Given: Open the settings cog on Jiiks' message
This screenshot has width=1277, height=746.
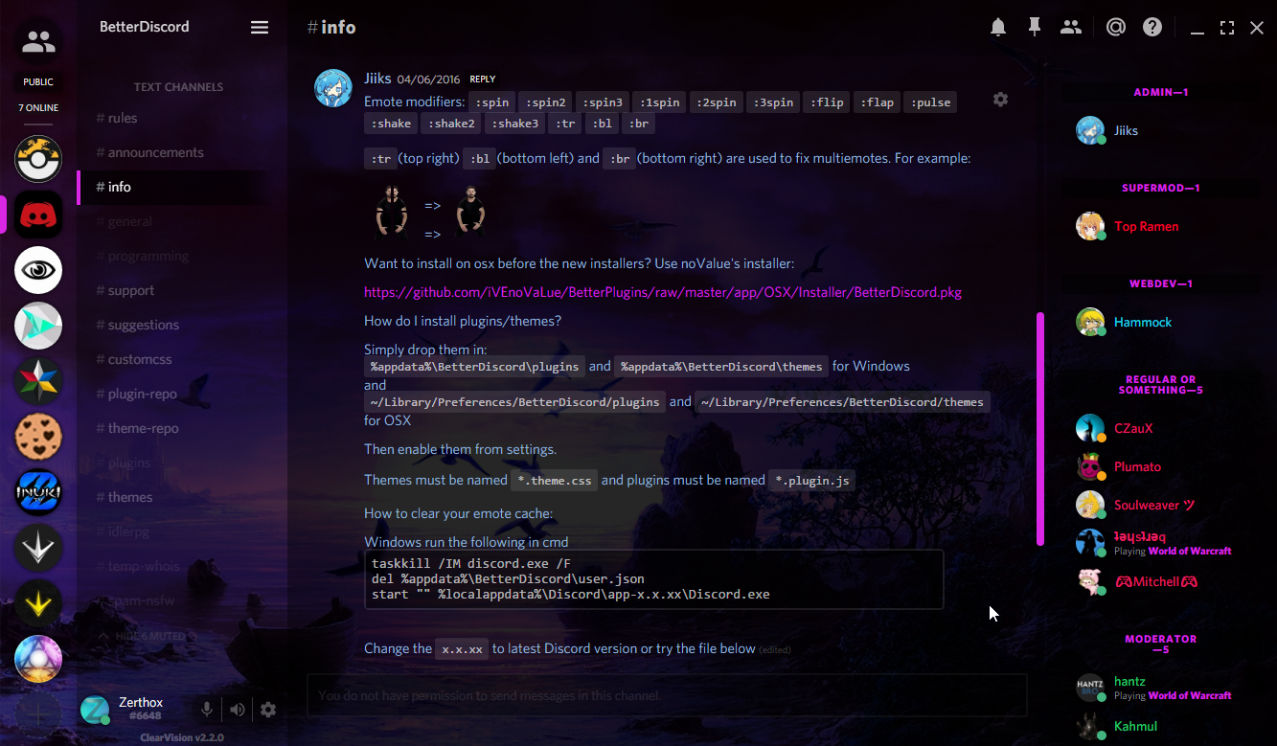Looking at the screenshot, I should coord(1000,99).
